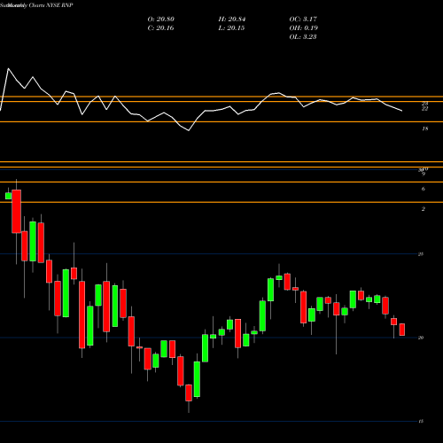The height and width of the screenshot is (443, 443).
Task: Select the open price 'O: 20.80'
Action: pos(161,19)
